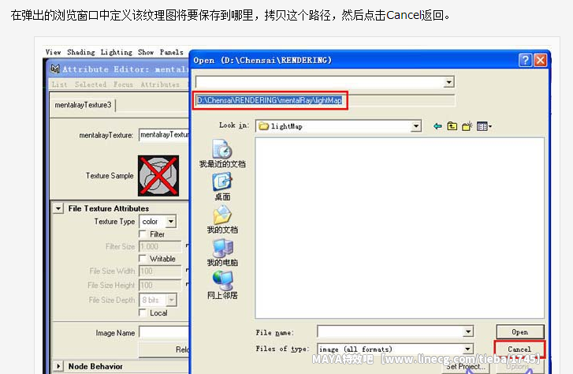The height and width of the screenshot is (374, 573).
Task: Click the Open button
Action: pyautogui.click(x=520, y=332)
